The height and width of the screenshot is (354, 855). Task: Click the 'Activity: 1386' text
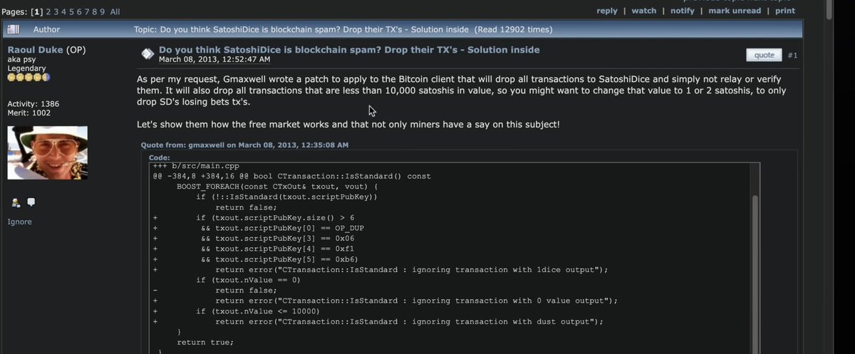click(33, 104)
